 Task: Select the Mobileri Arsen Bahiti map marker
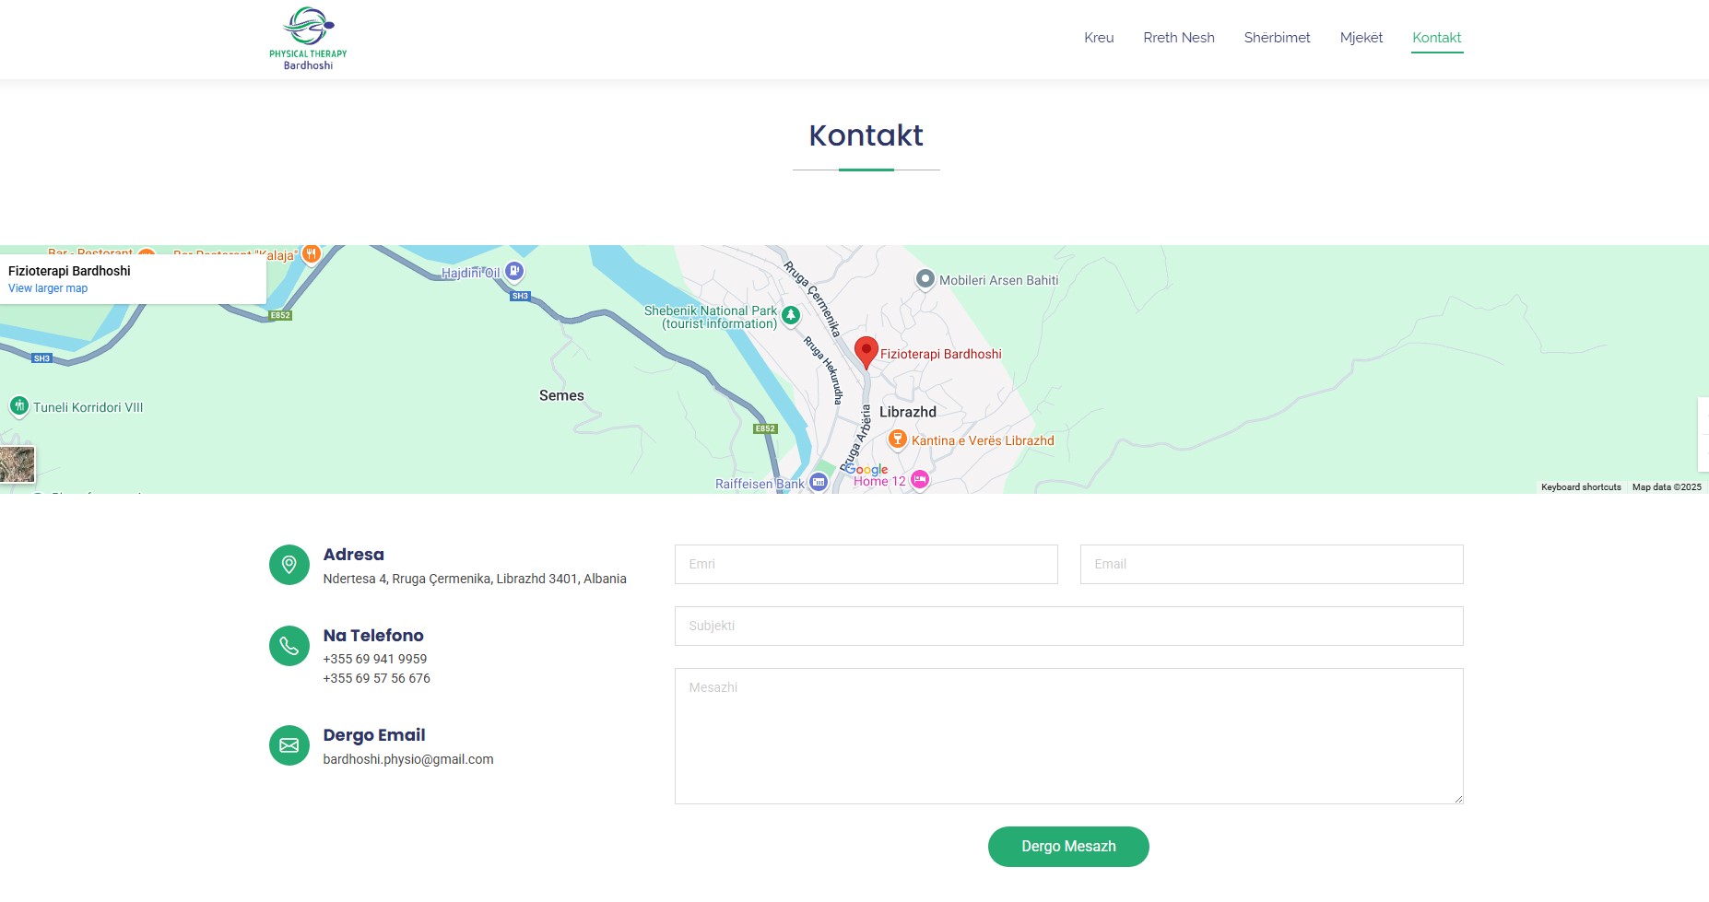coord(925,279)
